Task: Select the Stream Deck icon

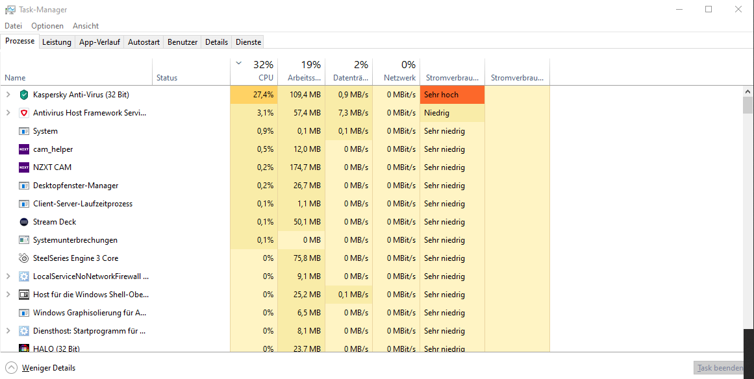Action: point(23,222)
